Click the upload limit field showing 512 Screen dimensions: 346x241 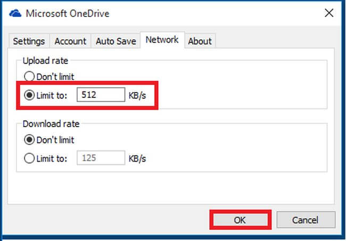(x=101, y=95)
